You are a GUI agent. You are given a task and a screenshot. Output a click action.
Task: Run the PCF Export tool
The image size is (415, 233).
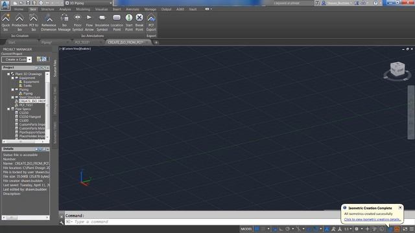(151, 23)
